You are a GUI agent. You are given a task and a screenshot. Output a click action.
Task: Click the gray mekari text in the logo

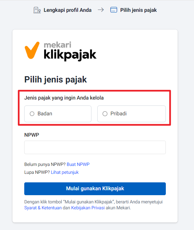[57, 45]
